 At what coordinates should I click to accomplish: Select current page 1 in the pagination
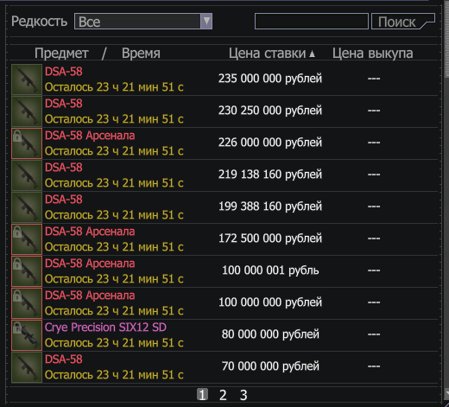[x=202, y=395]
